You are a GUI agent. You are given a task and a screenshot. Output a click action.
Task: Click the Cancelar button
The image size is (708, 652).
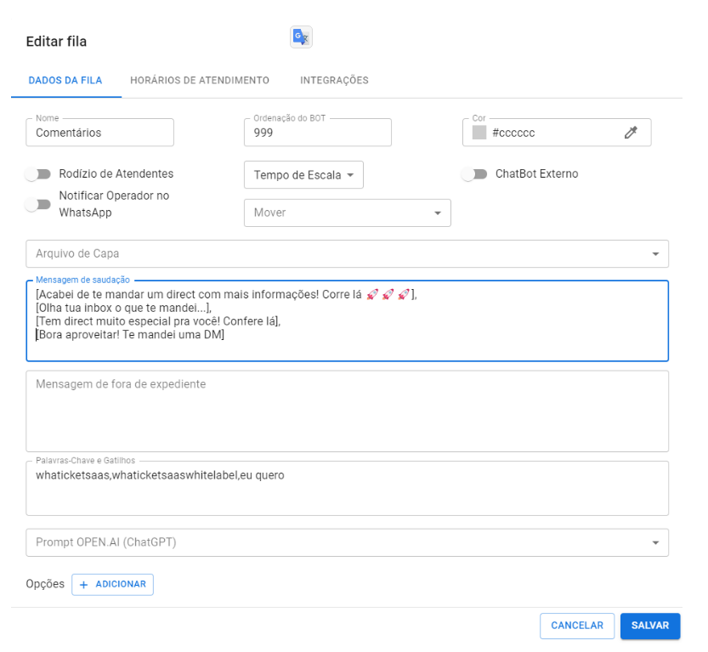click(x=577, y=626)
